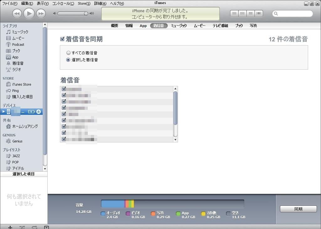This screenshot has height=229, width=321.
Task: Switch to the 概要 tab
Action: point(114,26)
